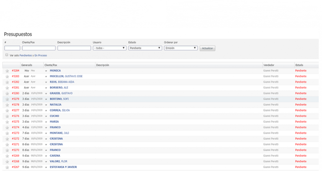322x171 pixels.
Task: Click the star icon for #5280
Action: click(7, 93)
